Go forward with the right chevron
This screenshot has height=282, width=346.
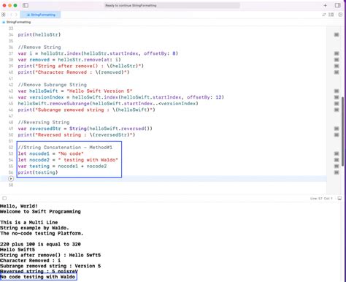16,15
